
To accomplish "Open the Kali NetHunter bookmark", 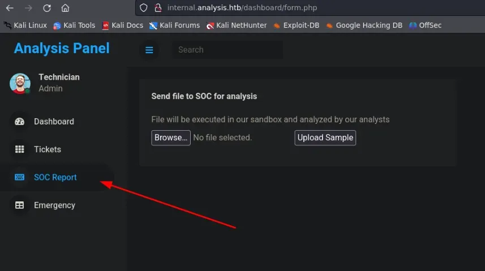I will coord(237,25).
